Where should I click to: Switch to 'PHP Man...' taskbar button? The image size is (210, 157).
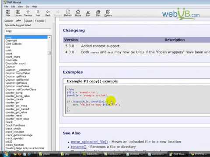(178, 154)
